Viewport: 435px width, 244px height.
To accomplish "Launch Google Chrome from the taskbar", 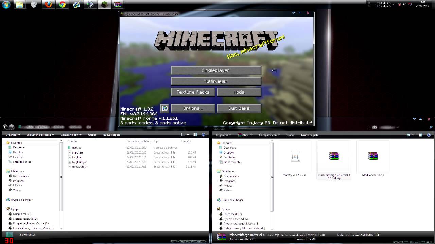I will (62, 5).
